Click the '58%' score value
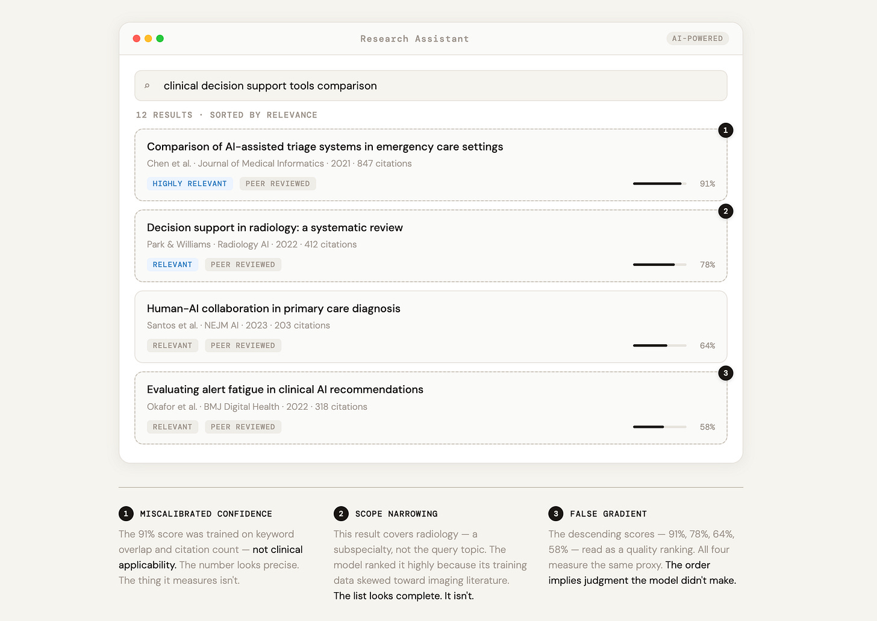 pos(707,427)
